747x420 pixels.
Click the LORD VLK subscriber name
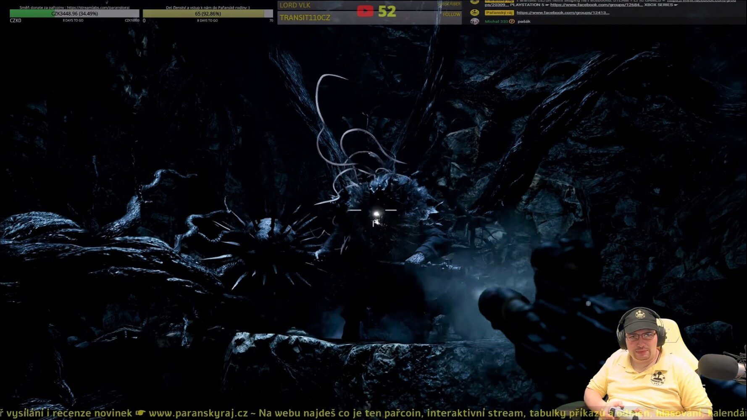tap(295, 5)
